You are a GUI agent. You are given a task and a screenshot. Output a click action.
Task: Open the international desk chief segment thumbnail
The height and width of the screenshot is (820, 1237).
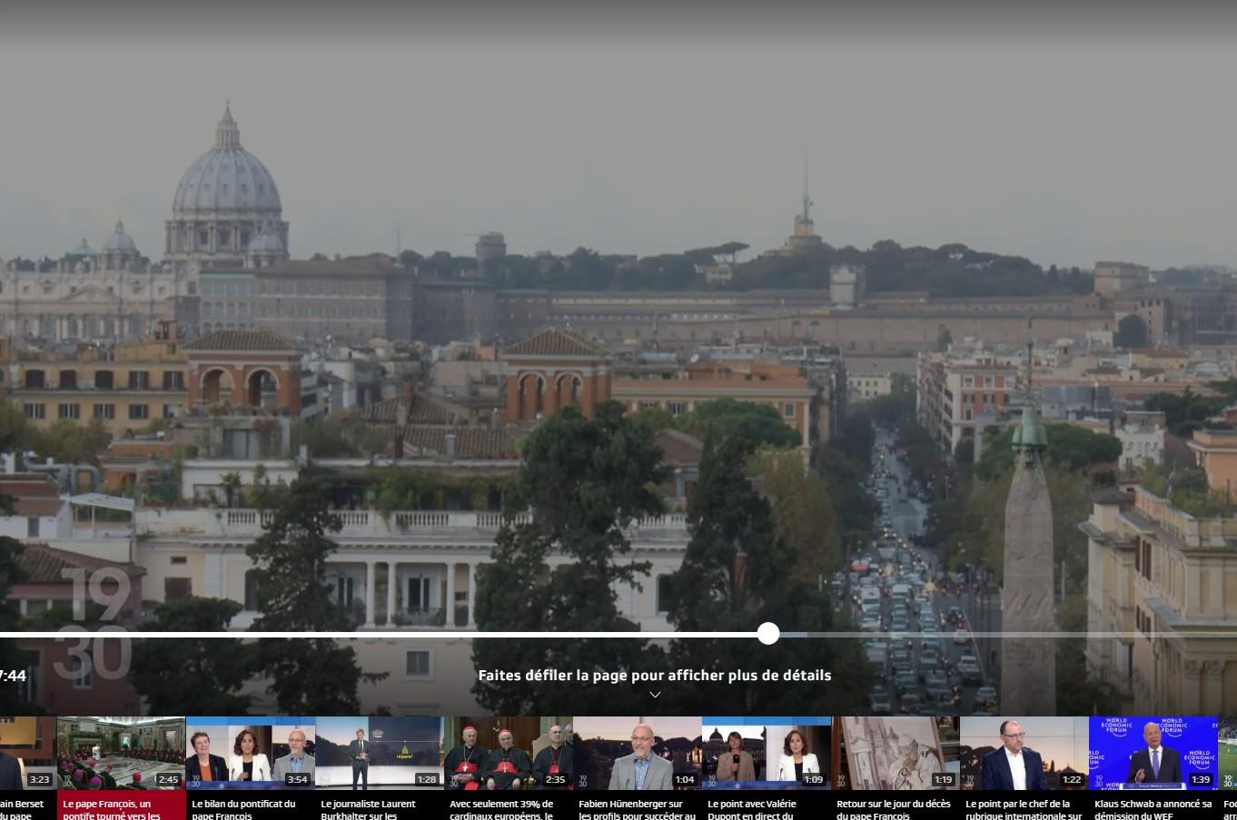pos(1024,753)
